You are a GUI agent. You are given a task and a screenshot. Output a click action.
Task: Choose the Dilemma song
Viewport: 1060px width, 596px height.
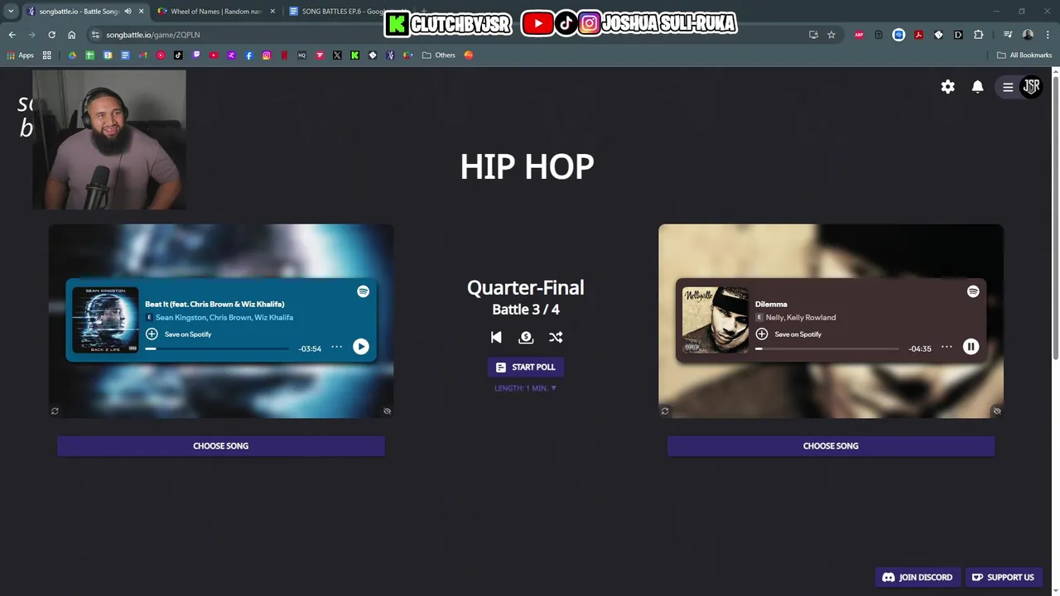pos(831,445)
